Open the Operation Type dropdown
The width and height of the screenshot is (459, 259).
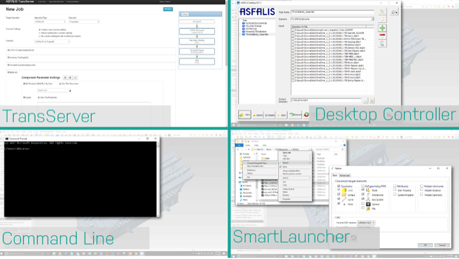[x=50, y=22]
